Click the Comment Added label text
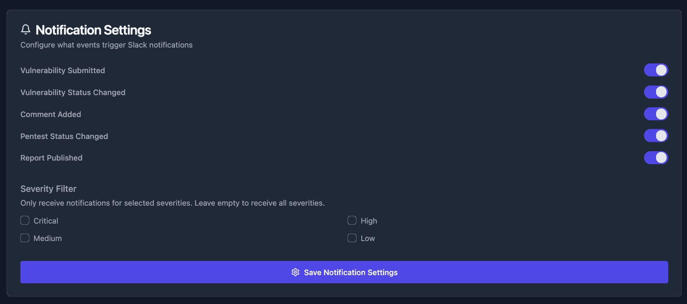The image size is (687, 304). (50, 114)
